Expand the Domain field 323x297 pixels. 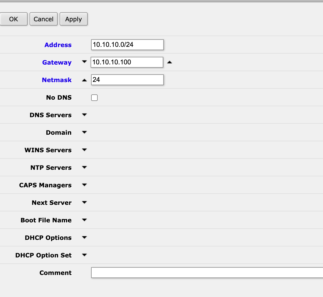pyautogui.click(x=84, y=132)
